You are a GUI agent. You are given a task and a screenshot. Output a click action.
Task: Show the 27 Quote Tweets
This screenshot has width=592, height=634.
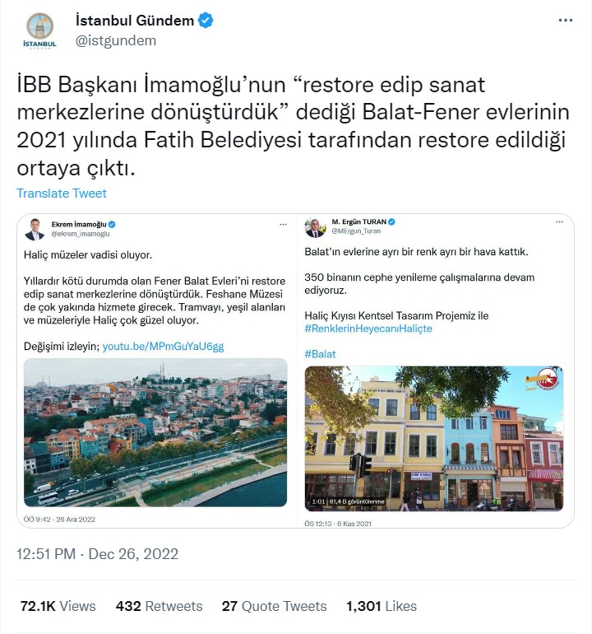point(274,606)
